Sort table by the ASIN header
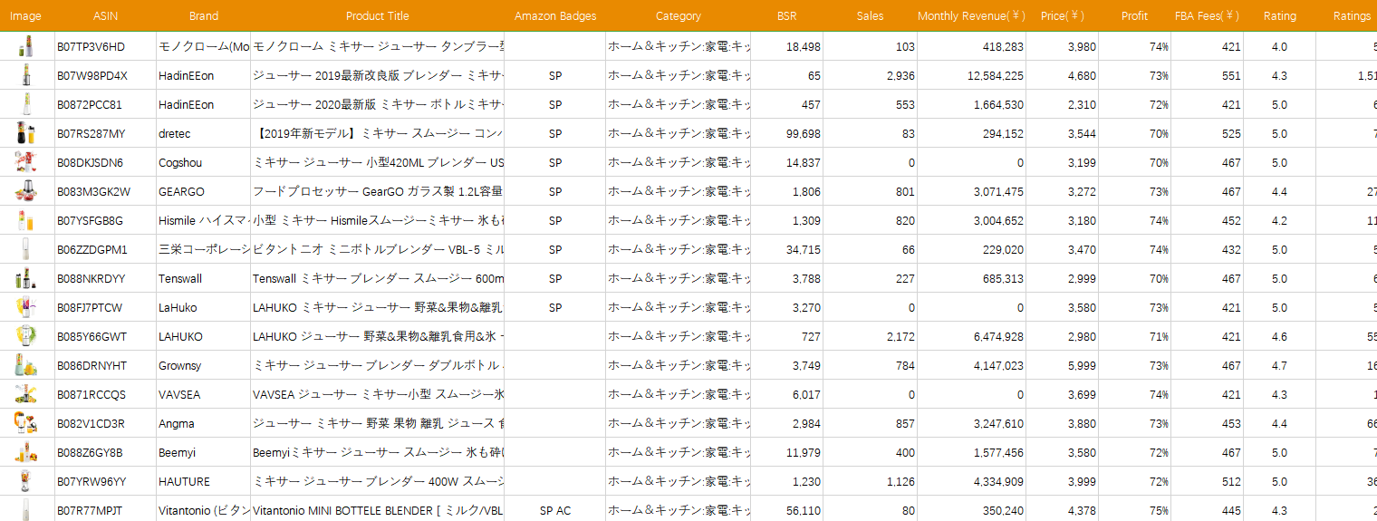This screenshot has width=1377, height=521. pyautogui.click(x=106, y=16)
